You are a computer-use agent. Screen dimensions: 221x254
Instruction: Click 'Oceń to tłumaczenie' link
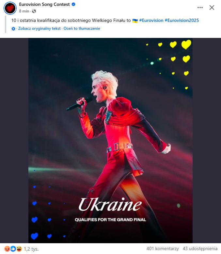point(82,28)
